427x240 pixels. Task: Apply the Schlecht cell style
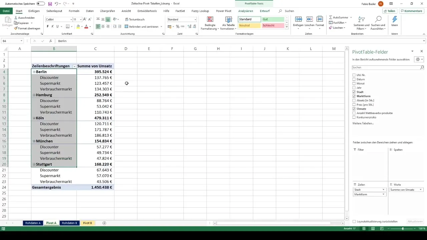pos(273,26)
